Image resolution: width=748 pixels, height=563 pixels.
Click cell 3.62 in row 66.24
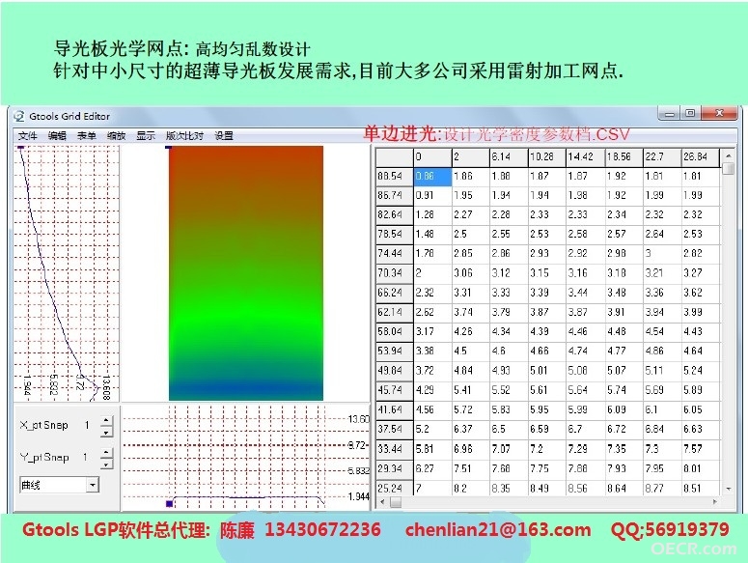701,293
